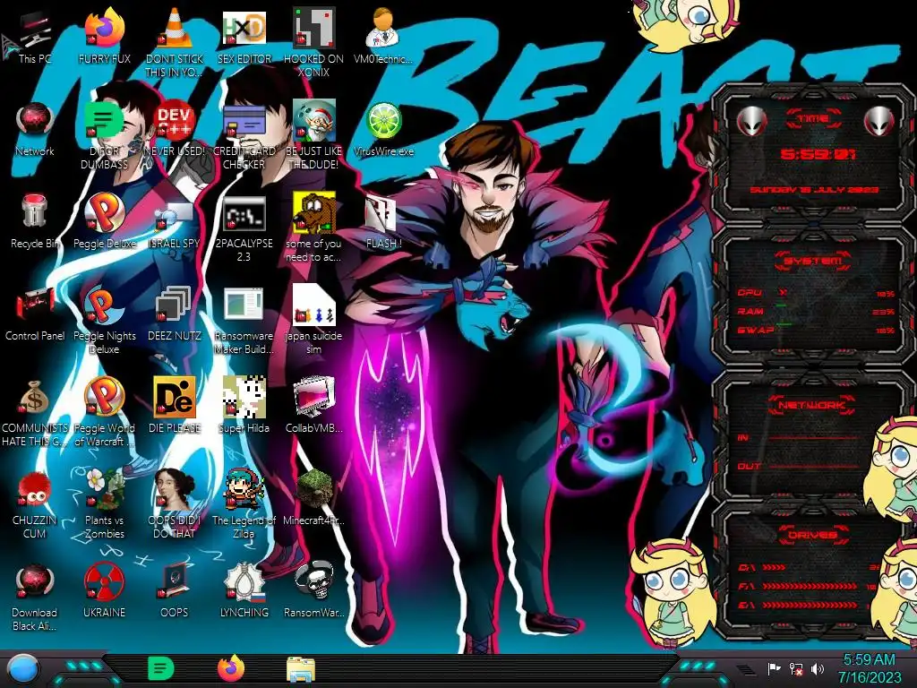Open BE JUST LIKE THE DUDE icon

tap(313, 136)
